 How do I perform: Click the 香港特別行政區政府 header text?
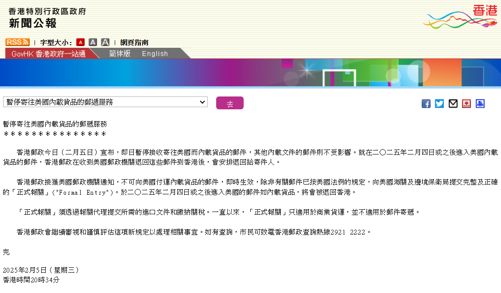coord(47,11)
